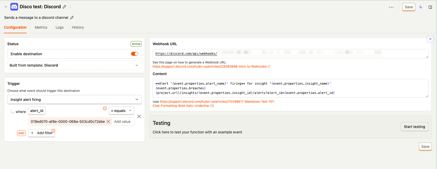This screenshot has height=169, width=437.
Task: Edit the description with pencil icon
Action: [x=72, y=18]
